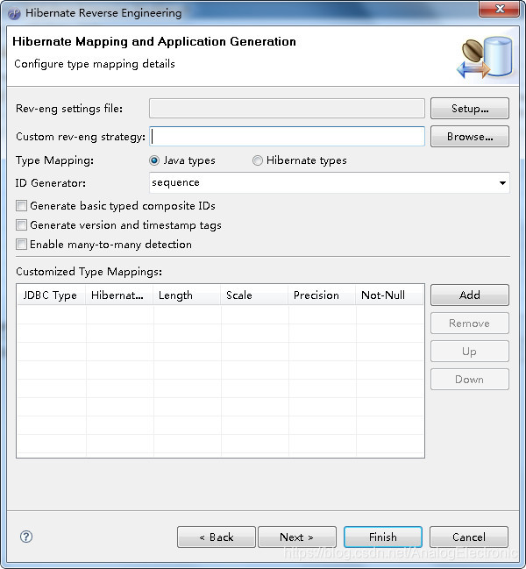Open the ID Generator dropdown
Viewport: 526px width, 569px height.
pos(329,182)
